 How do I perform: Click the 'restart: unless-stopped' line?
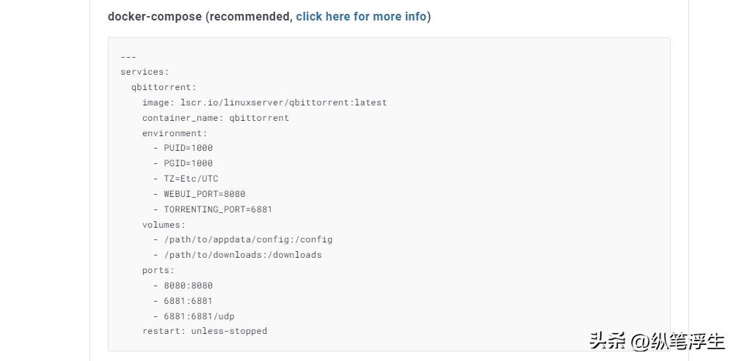[204, 331]
